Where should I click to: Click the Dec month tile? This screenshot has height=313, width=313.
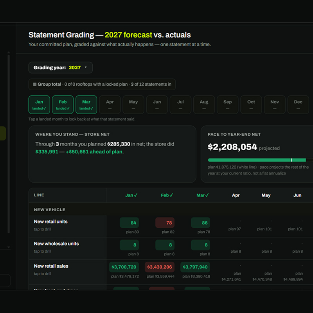coord(298,104)
